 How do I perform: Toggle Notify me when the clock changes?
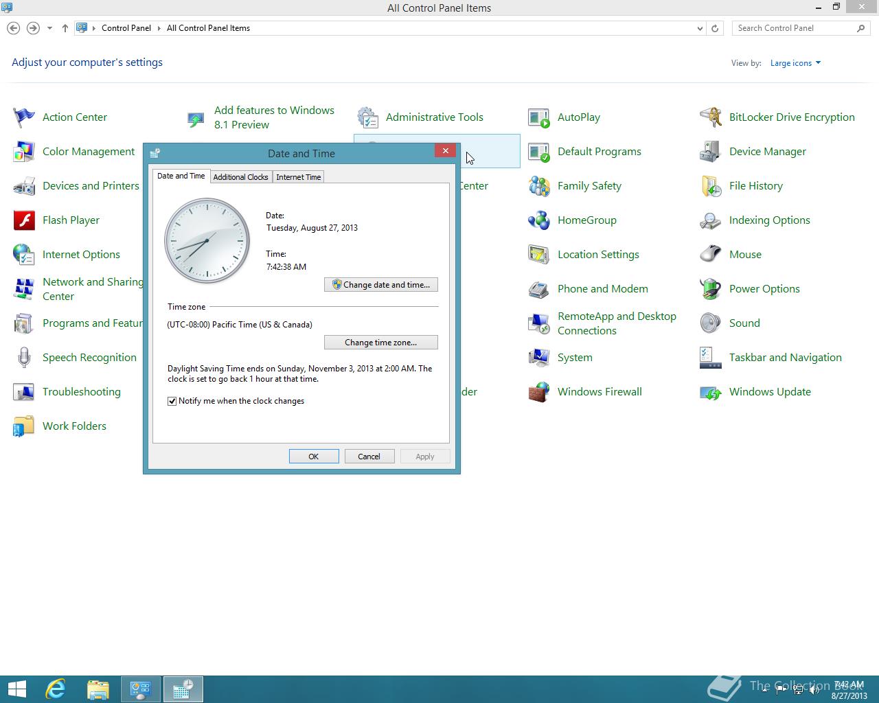pyautogui.click(x=172, y=401)
